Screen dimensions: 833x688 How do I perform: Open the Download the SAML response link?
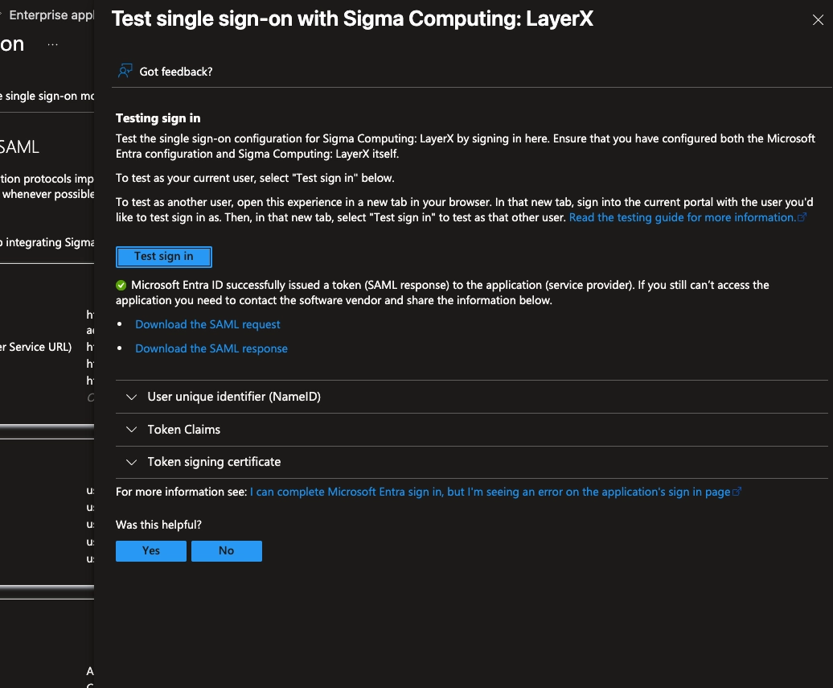coord(211,348)
